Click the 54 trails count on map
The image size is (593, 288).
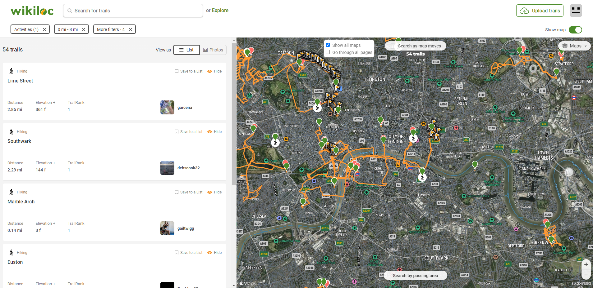(415, 54)
